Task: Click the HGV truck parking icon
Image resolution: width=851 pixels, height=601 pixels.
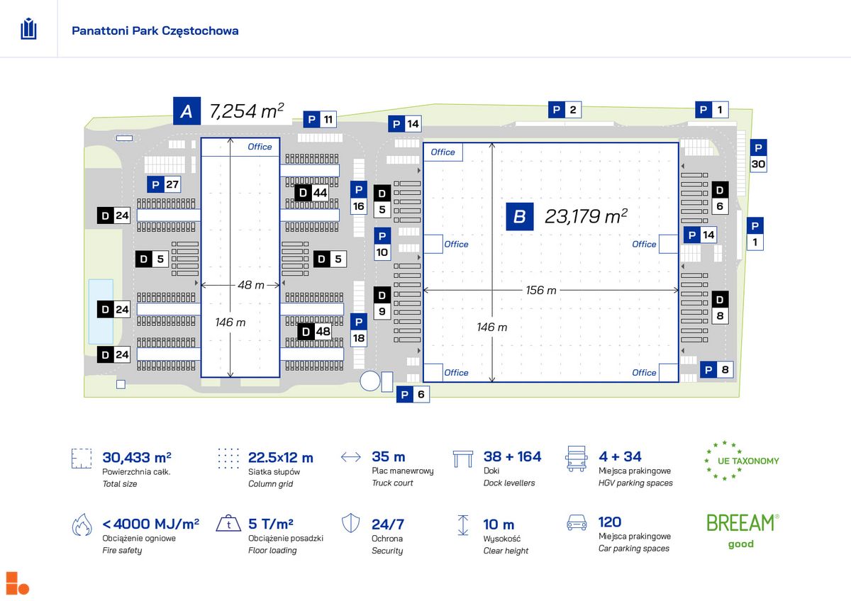Action: pos(577,459)
